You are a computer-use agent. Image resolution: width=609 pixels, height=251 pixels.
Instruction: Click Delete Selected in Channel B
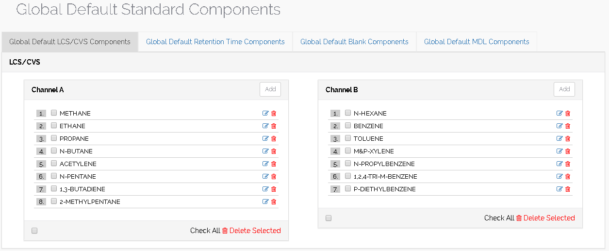548,218
